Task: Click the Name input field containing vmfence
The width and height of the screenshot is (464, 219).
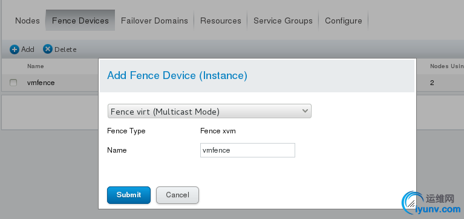Action: click(247, 150)
